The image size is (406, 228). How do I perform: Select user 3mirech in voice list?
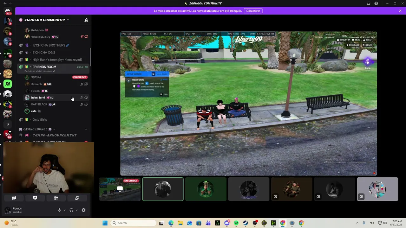tap(56, 84)
